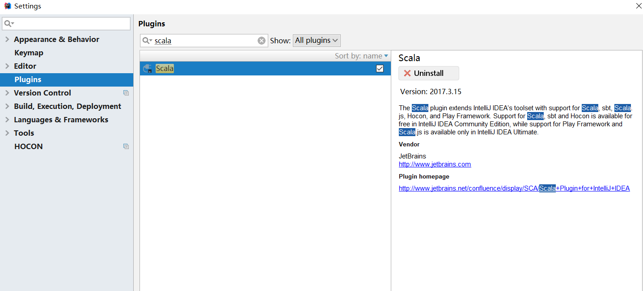Open the Scala plugin homepage link

tap(514, 188)
